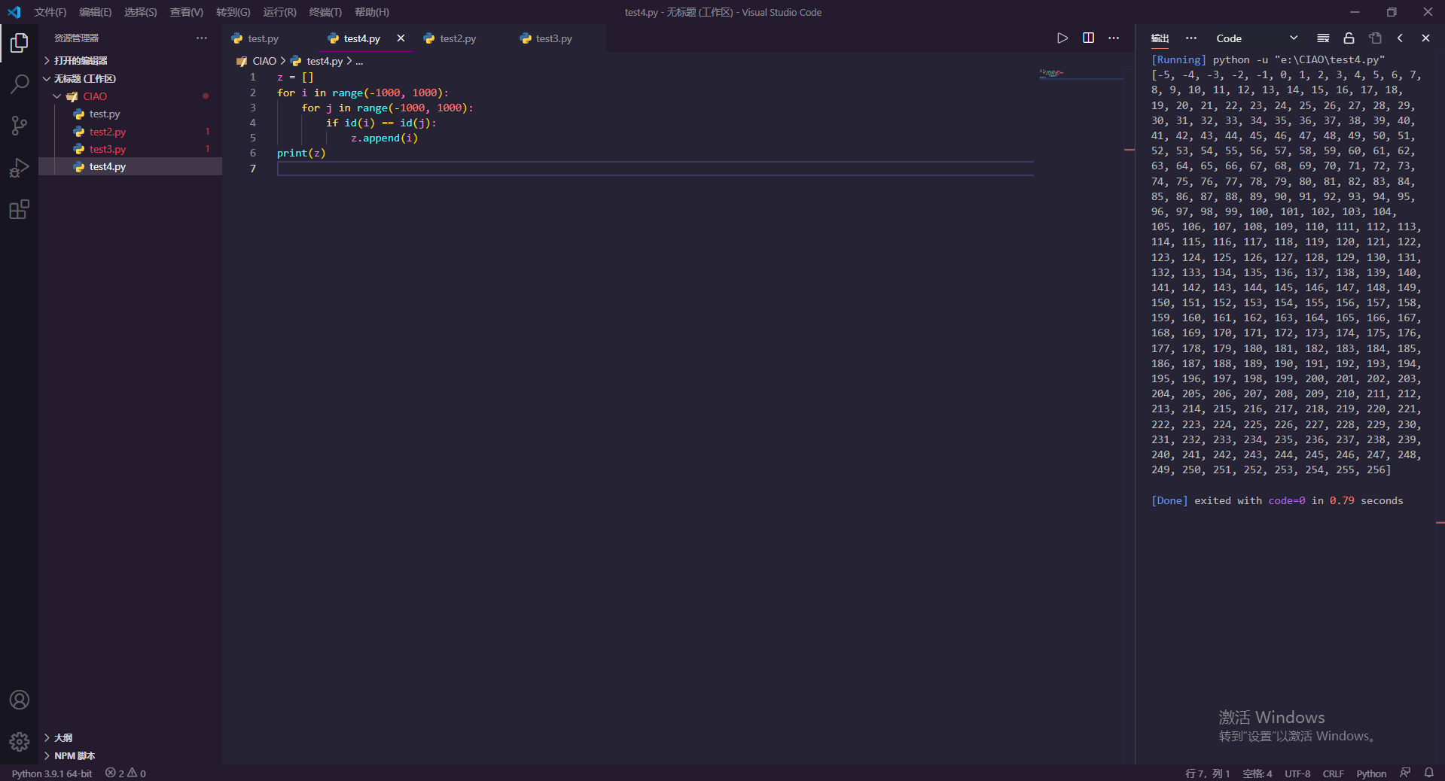Image resolution: width=1445 pixels, height=781 pixels.
Task: Click the feedback icon in status bar
Action: coord(1405,773)
